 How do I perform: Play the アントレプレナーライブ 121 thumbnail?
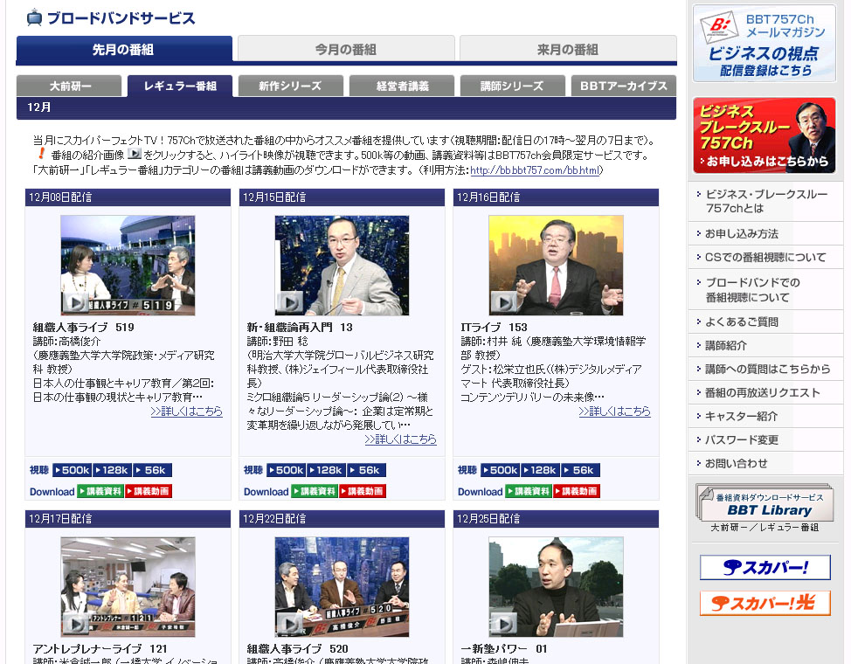point(128,587)
